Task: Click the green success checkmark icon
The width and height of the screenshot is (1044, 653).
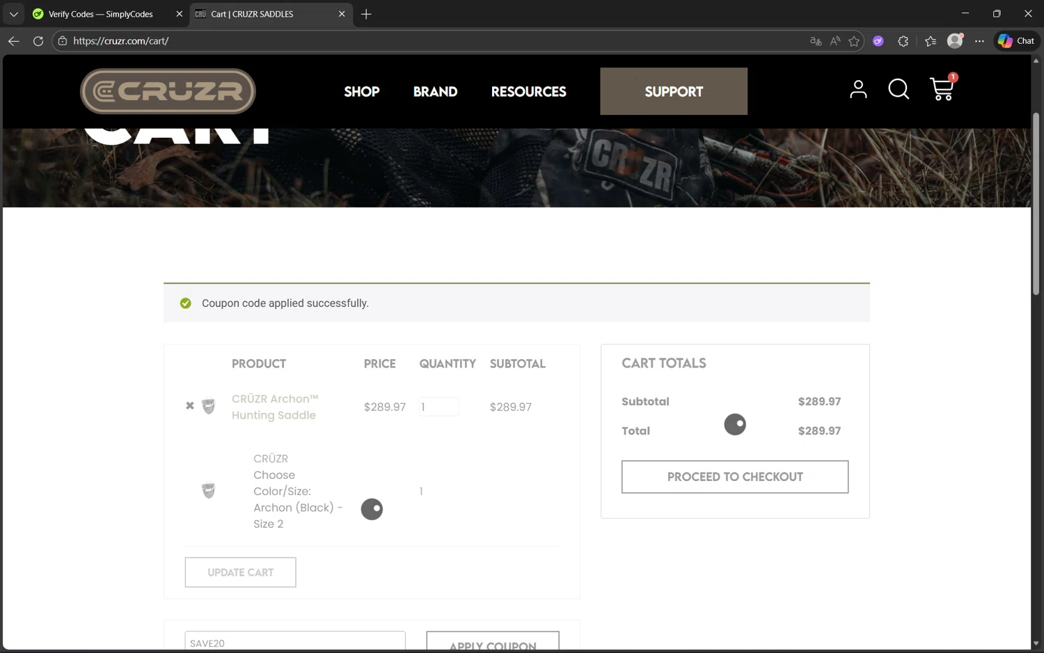Action: point(185,303)
